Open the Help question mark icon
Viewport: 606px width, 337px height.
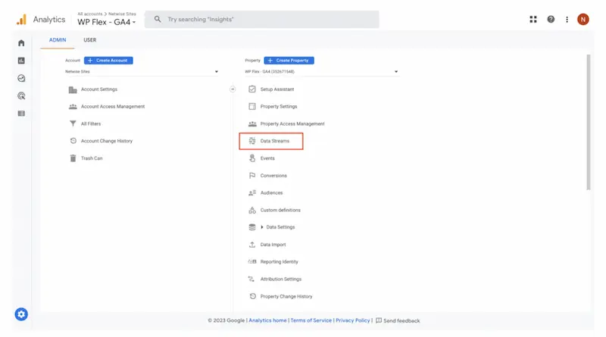551,20
